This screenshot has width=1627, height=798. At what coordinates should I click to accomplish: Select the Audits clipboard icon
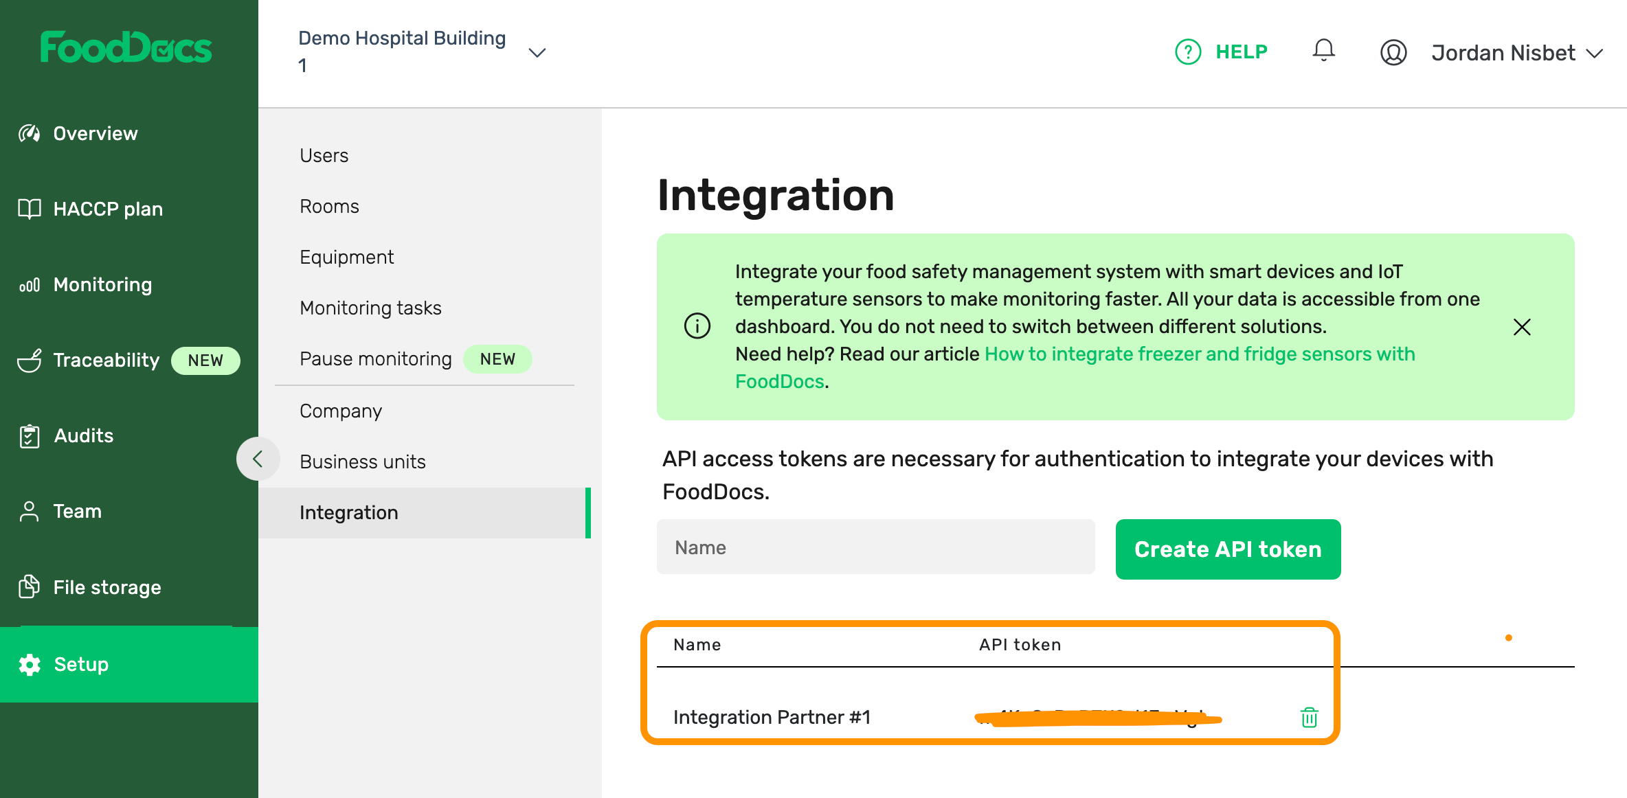pyautogui.click(x=29, y=435)
